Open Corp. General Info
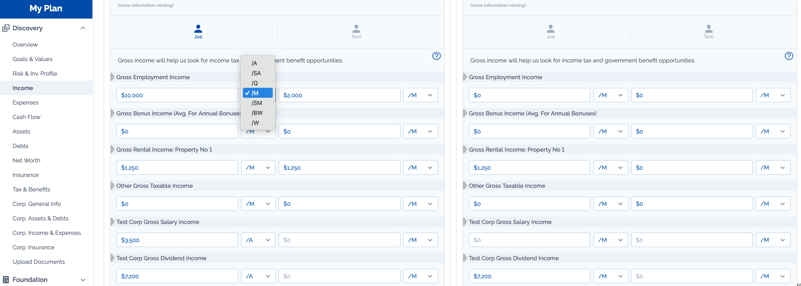The width and height of the screenshot is (801, 286). point(37,204)
